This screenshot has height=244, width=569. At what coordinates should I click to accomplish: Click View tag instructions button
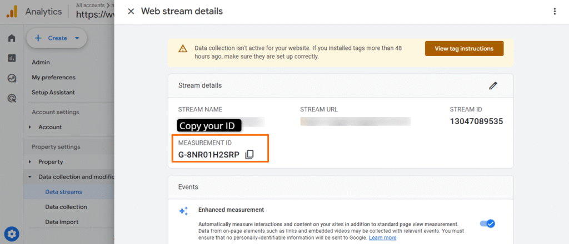[x=464, y=48]
